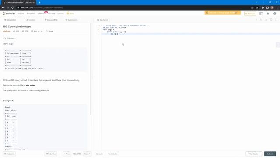
Task: Click the '180. Consecutive Numbers' title
Action: (17, 26)
